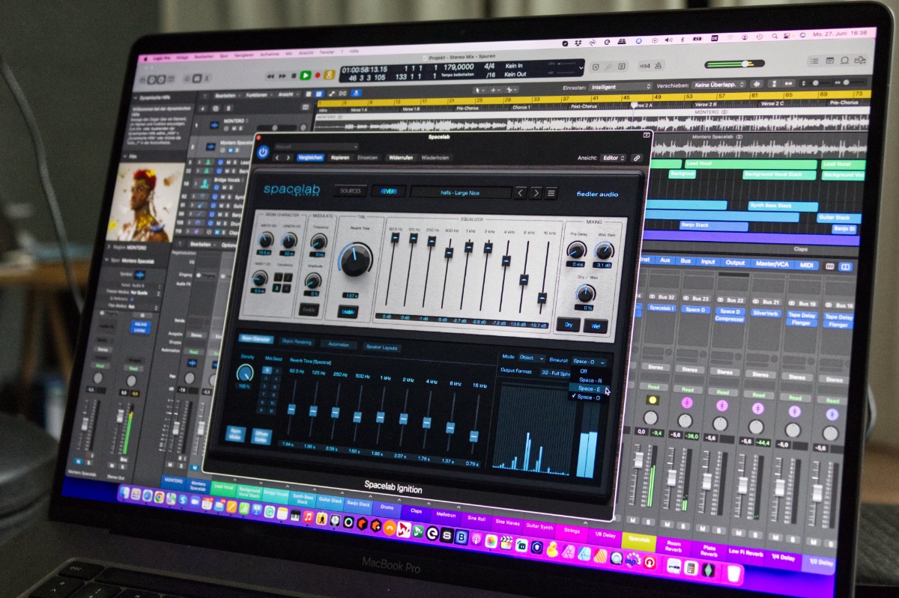This screenshot has height=598, width=899.
Task: Open the plugin settings Manuell dropdown
Action: 315,147
